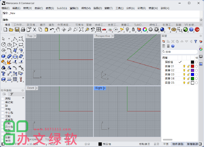
Task: Open Top viewport title dropdown arrow
Action: [35, 36]
